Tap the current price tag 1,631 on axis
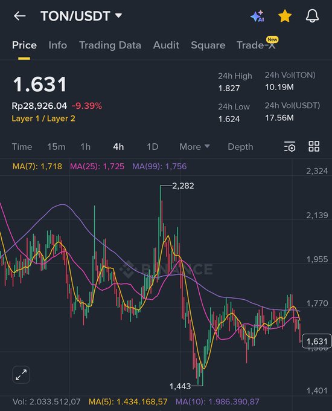Image resolution: width=332 pixels, height=411 pixels. click(317, 341)
